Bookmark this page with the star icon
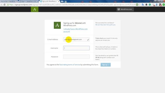 click(140, 5)
